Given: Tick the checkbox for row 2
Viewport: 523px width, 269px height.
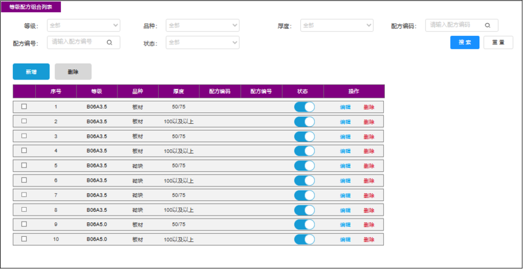Looking at the screenshot, I should click(x=24, y=121).
